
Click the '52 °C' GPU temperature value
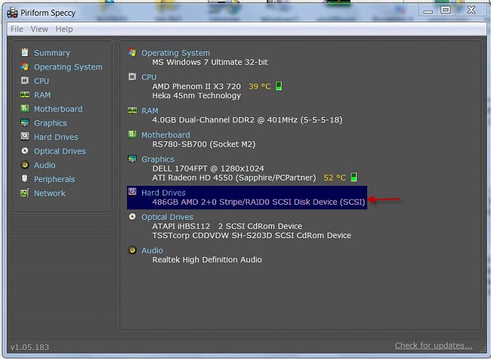335,178
